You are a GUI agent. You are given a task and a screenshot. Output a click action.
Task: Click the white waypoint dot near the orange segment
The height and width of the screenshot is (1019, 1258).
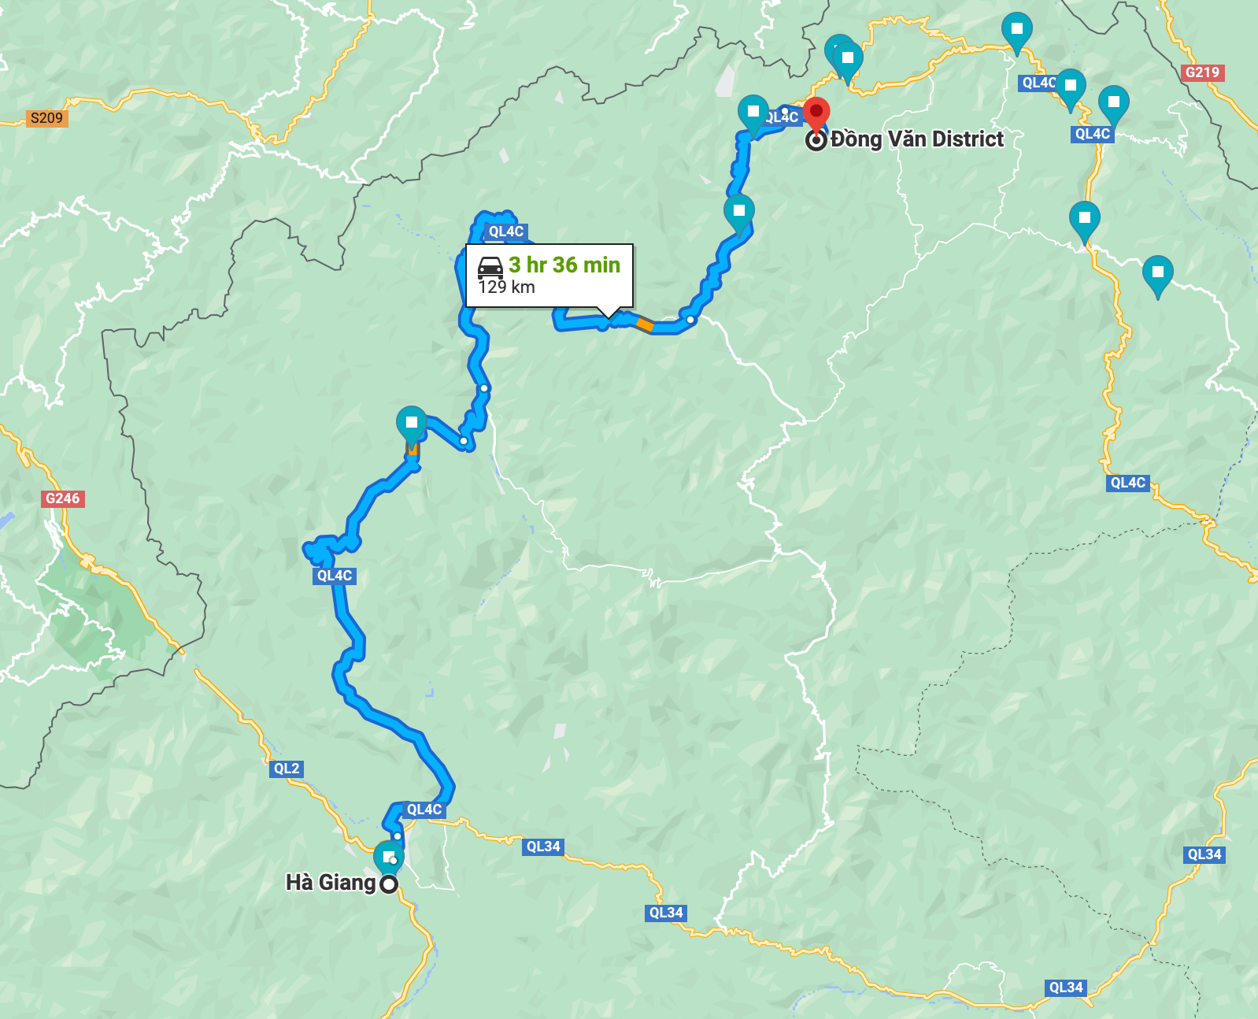pos(690,319)
